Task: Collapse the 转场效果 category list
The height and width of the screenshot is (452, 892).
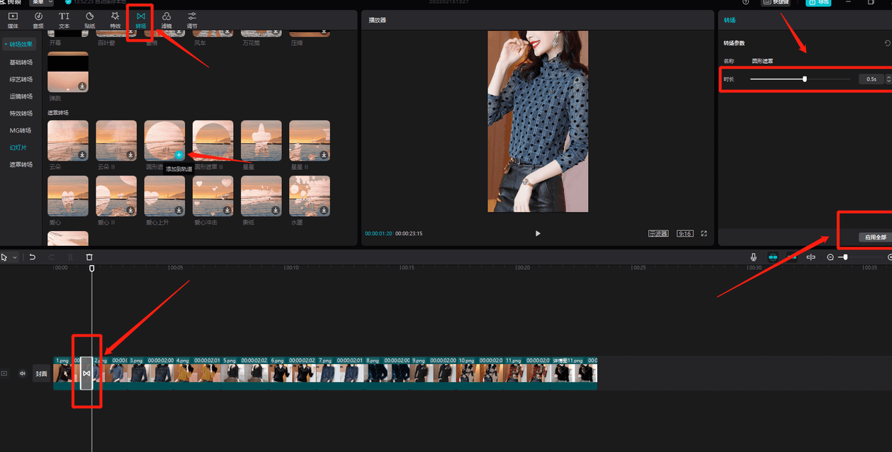Action: tap(20, 44)
